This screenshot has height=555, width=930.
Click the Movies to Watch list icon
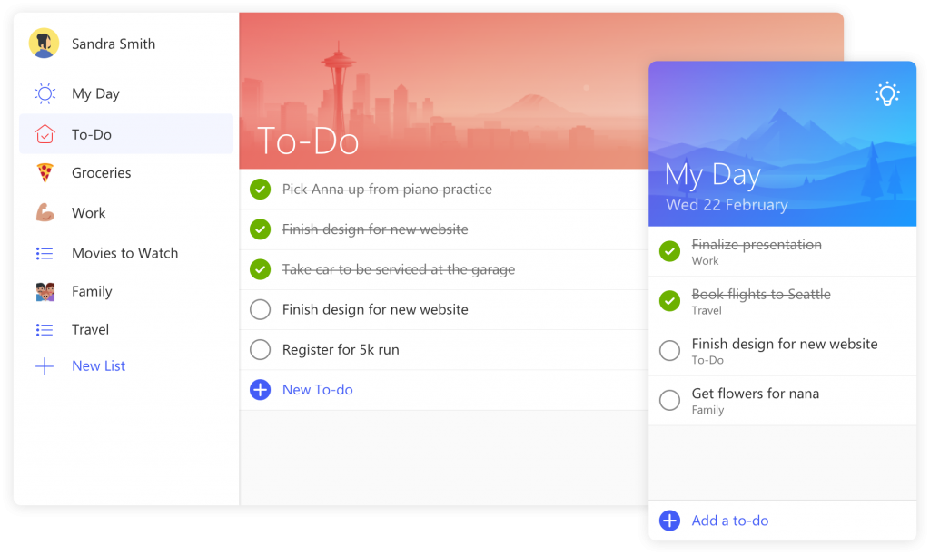point(45,253)
